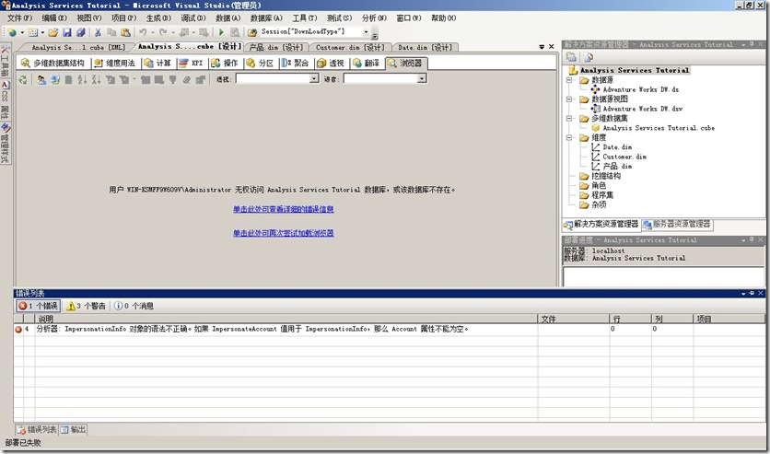770x454 pixels.
Task: Collapse the 数据源 folder in Solution Explorer
Action: point(569,80)
